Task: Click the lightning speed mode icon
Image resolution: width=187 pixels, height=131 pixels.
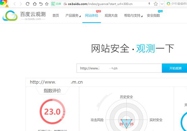Action: 149,4
